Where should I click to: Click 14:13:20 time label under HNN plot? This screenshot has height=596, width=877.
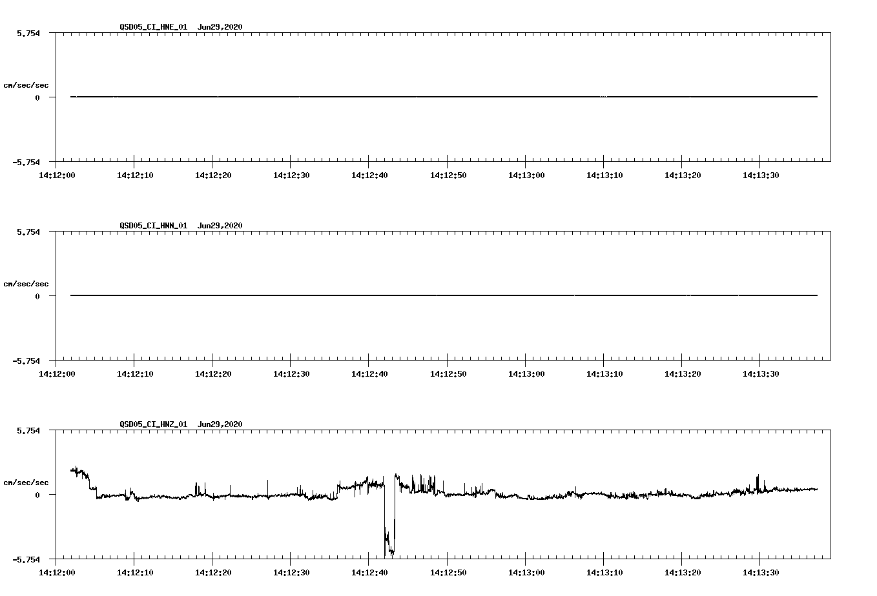(x=682, y=373)
